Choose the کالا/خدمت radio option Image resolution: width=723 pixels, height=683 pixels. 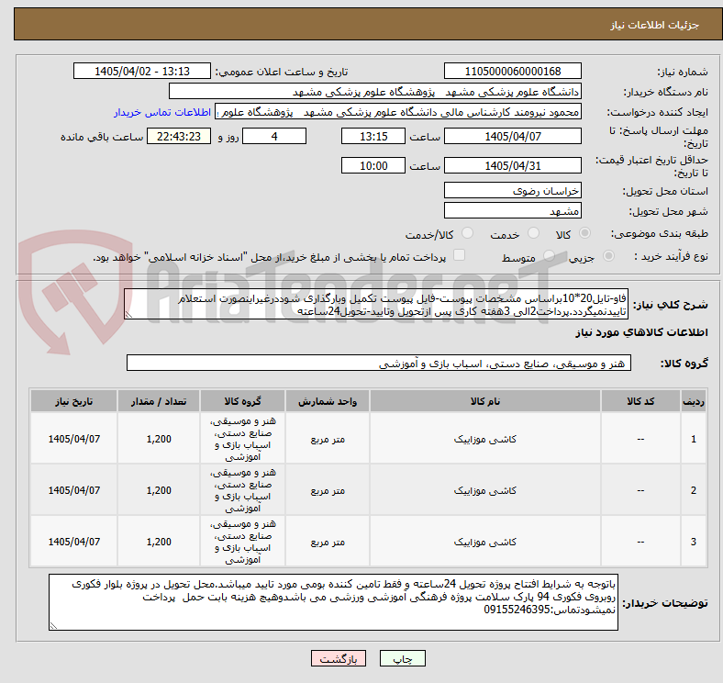click(x=467, y=233)
